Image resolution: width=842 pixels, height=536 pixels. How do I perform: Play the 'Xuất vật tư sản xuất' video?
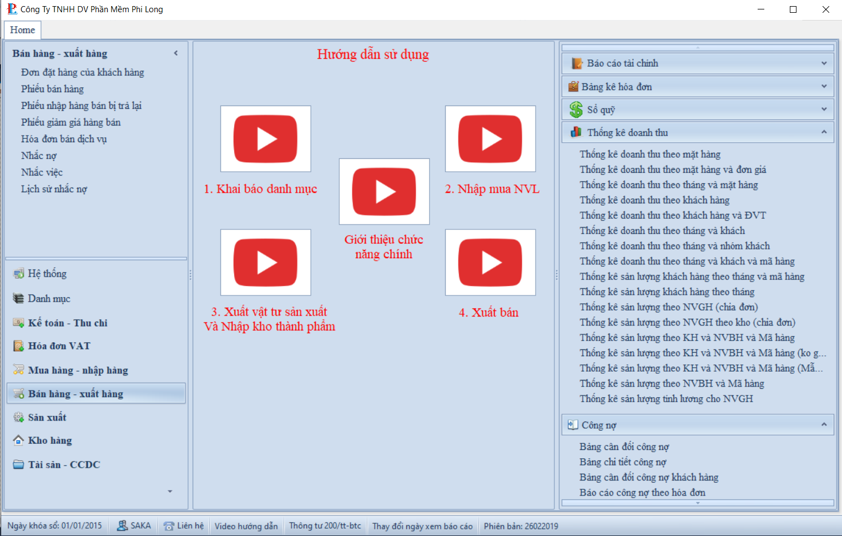(x=265, y=262)
